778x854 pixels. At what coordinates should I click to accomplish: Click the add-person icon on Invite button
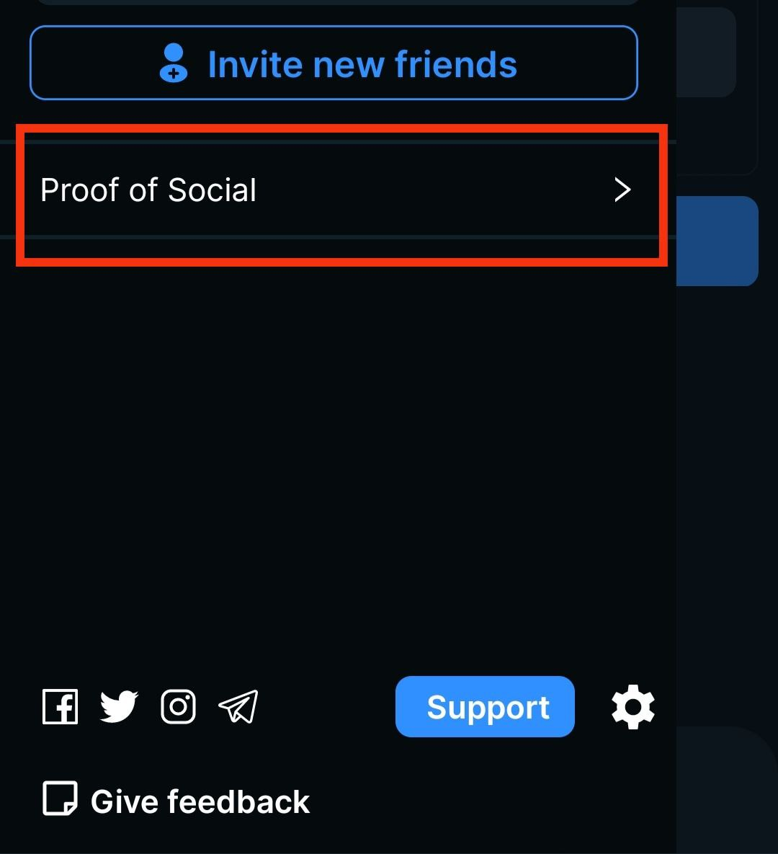coord(174,63)
